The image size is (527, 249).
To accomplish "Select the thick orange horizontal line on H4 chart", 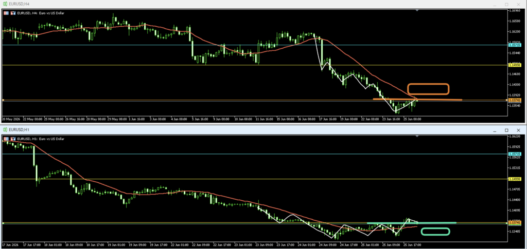I will click(417, 99).
